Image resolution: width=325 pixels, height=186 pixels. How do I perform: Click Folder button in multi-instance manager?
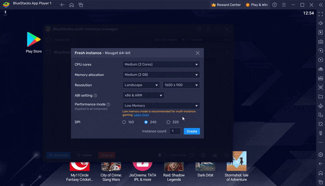tap(84, 155)
